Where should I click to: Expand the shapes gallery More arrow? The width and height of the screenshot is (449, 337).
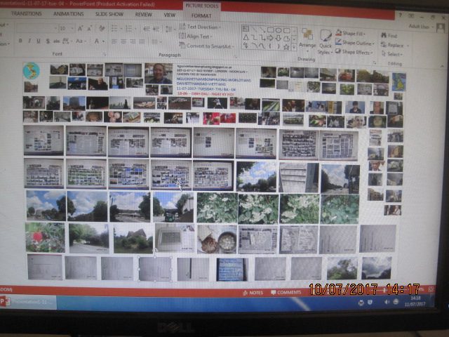pyautogui.click(x=294, y=48)
